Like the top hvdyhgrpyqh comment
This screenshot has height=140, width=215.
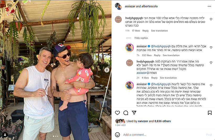[x=211, y=19]
